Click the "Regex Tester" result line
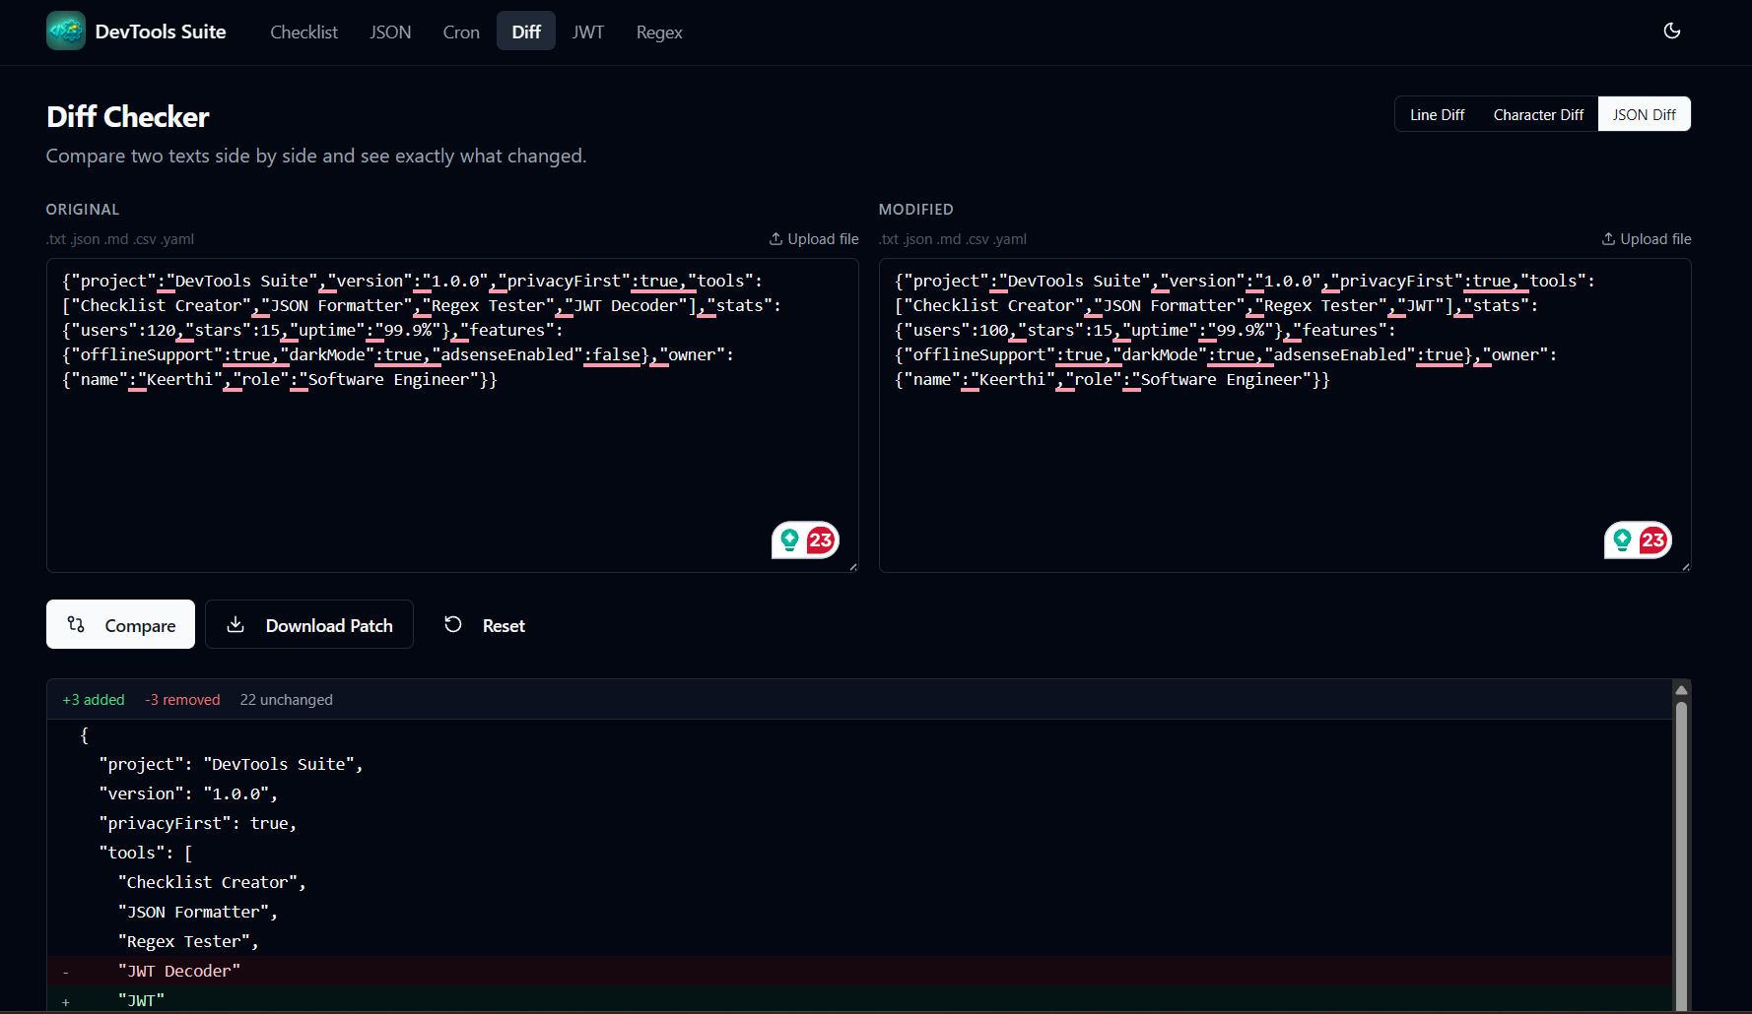This screenshot has width=1752, height=1014. pyautogui.click(x=859, y=941)
